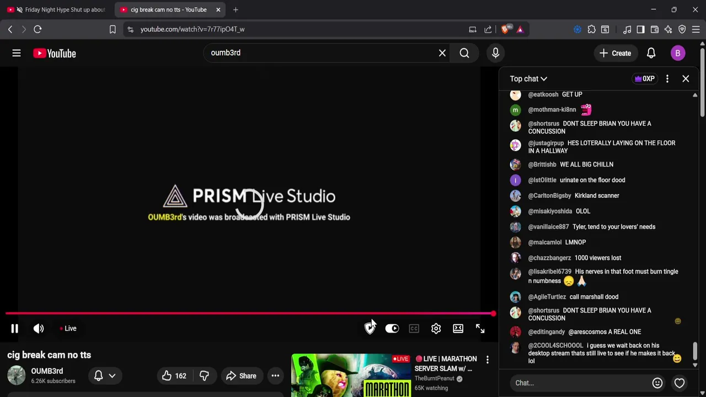Viewport: 706px width, 397px height.
Task: Open TheBurntPeanut channel link
Action: [x=435, y=378]
